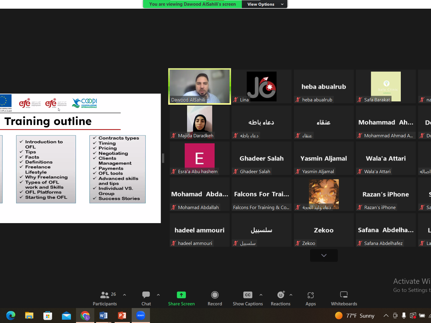Open Whiteboards from the meeting toolbar
431x323 pixels.
pyautogui.click(x=344, y=295)
